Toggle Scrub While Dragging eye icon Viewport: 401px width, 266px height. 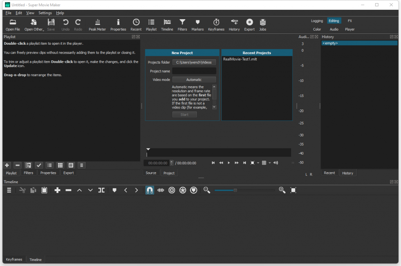[x=161, y=190]
